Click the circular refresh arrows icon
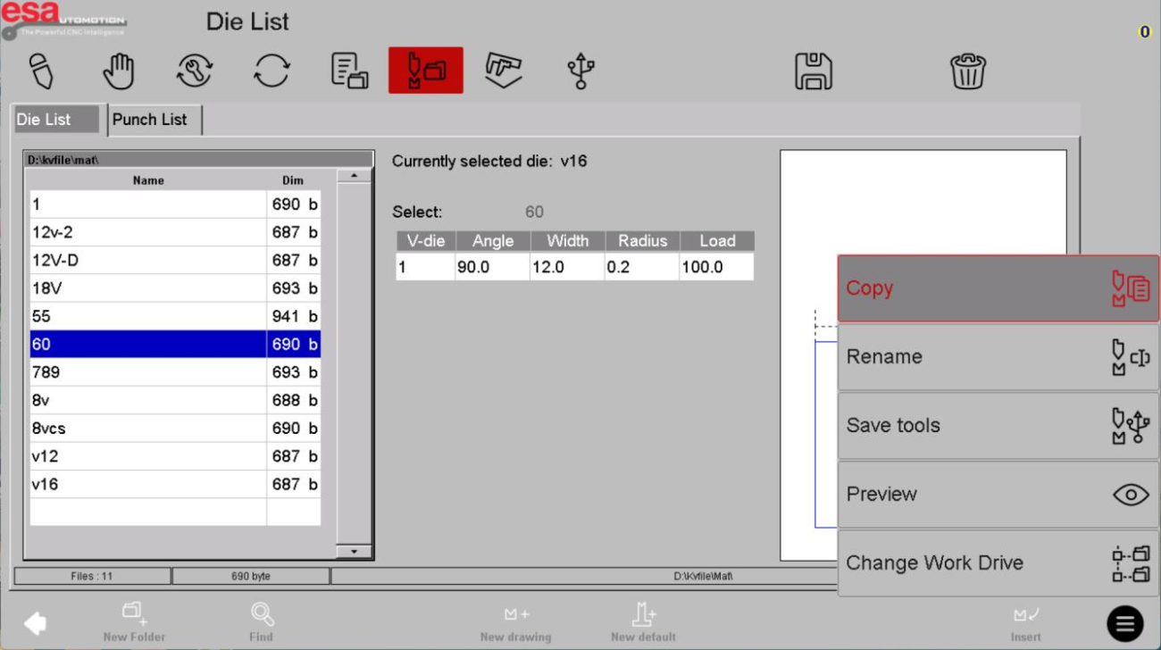The height and width of the screenshot is (650, 1161). pyautogui.click(x=271, y=71)
